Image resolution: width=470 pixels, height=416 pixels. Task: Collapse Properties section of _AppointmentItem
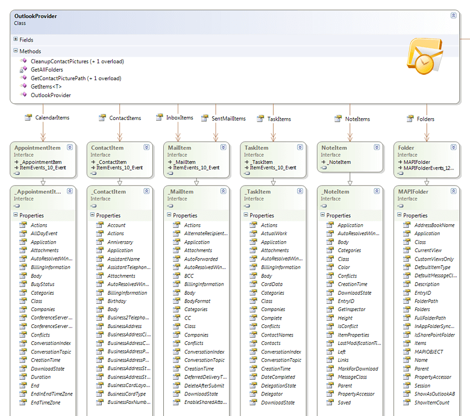click(16, 215)
